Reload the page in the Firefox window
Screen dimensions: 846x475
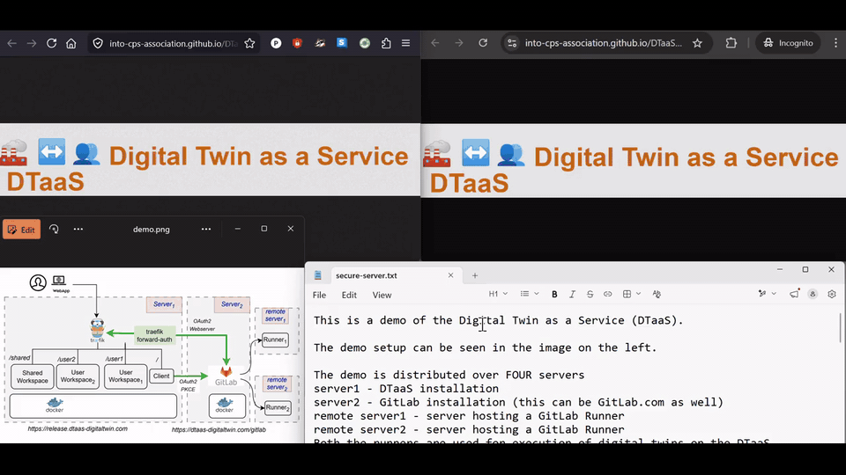click(51, 43)
